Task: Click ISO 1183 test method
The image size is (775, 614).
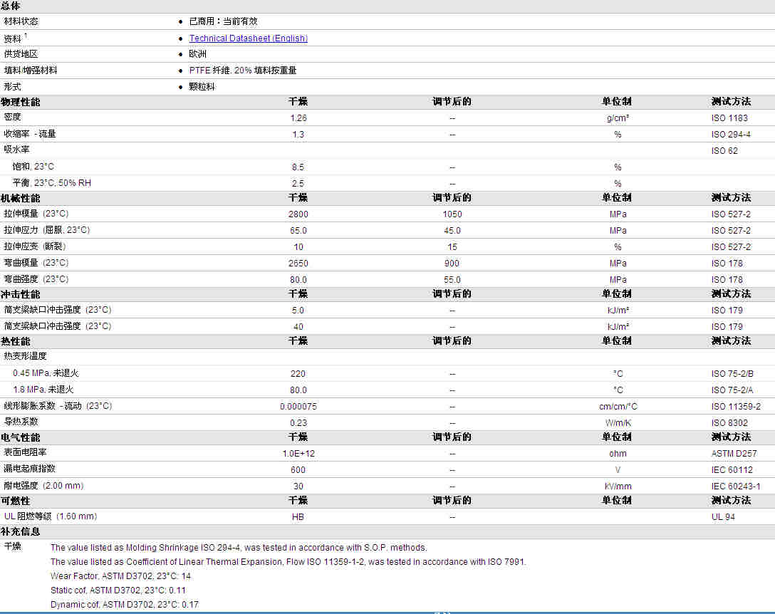Action: (x=729, y=118)
